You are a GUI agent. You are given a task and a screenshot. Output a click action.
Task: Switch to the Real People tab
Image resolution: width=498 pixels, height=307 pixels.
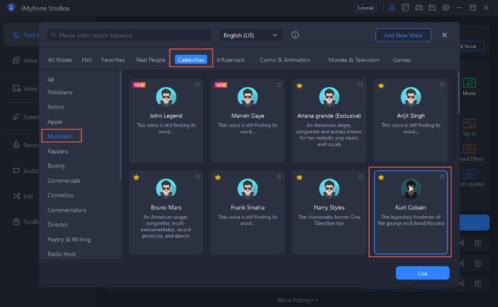(x=151, y=59)
